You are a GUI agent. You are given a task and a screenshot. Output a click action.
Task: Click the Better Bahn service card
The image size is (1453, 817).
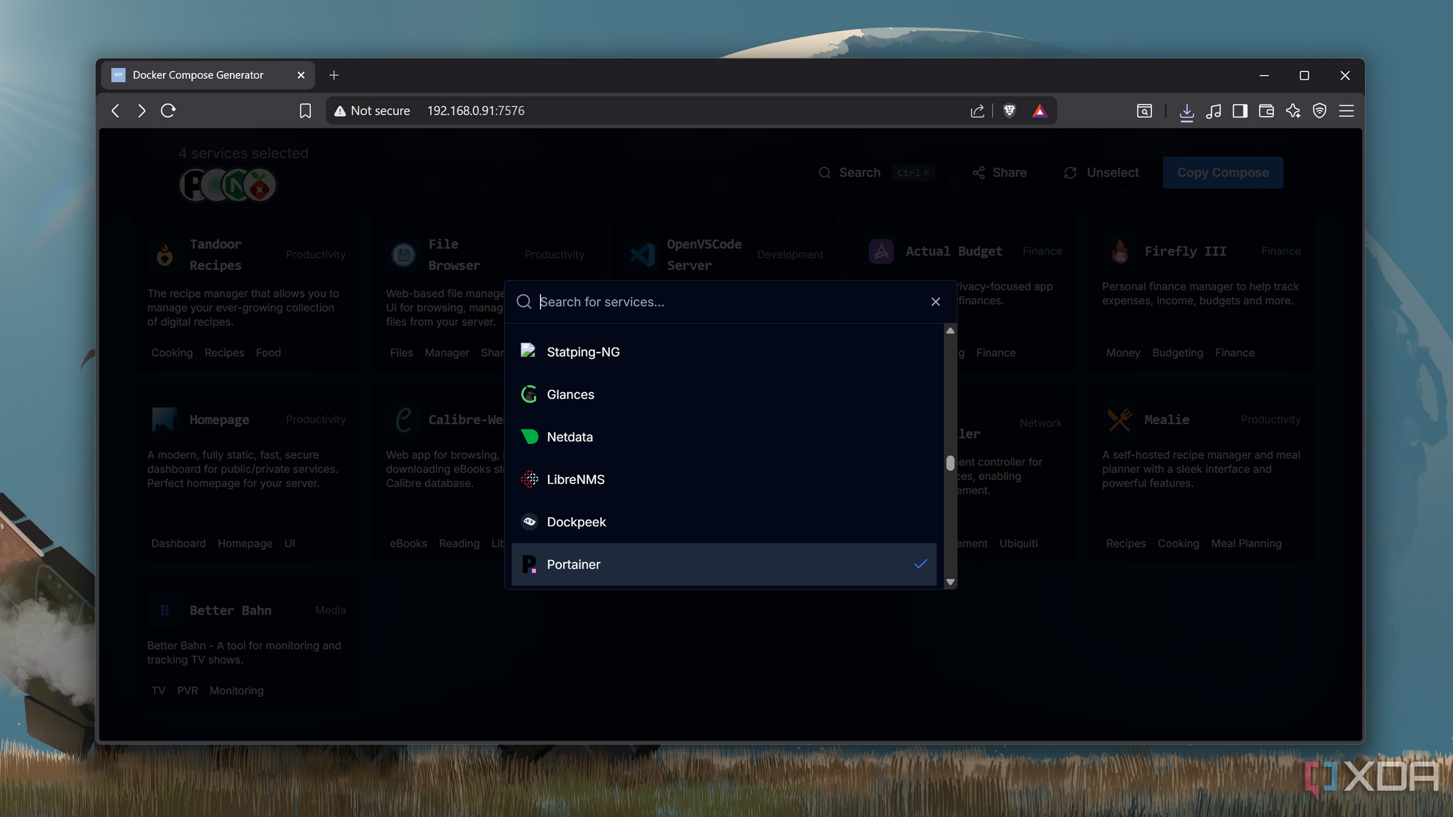pyautogui.click(x=246, y=643)
